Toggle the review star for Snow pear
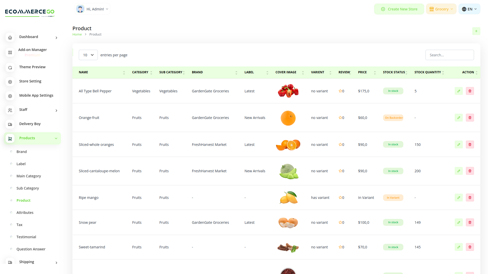488x274 pixels. click(340, 222)
